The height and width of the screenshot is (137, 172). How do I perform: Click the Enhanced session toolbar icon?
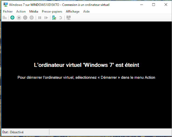(69, 18)
